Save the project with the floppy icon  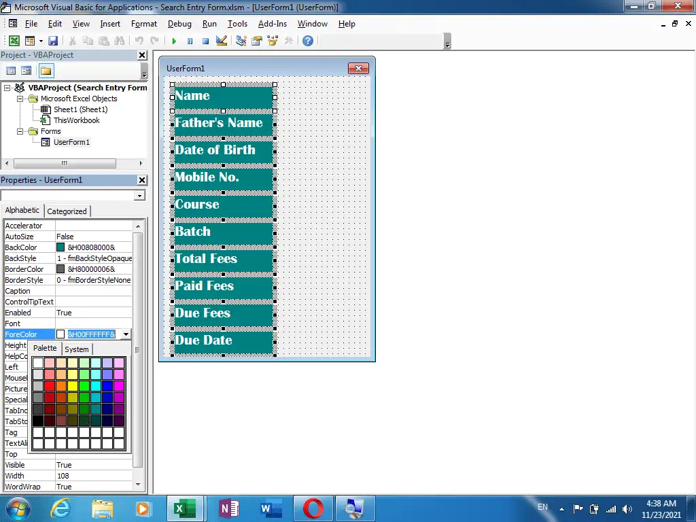pos(53,41)
